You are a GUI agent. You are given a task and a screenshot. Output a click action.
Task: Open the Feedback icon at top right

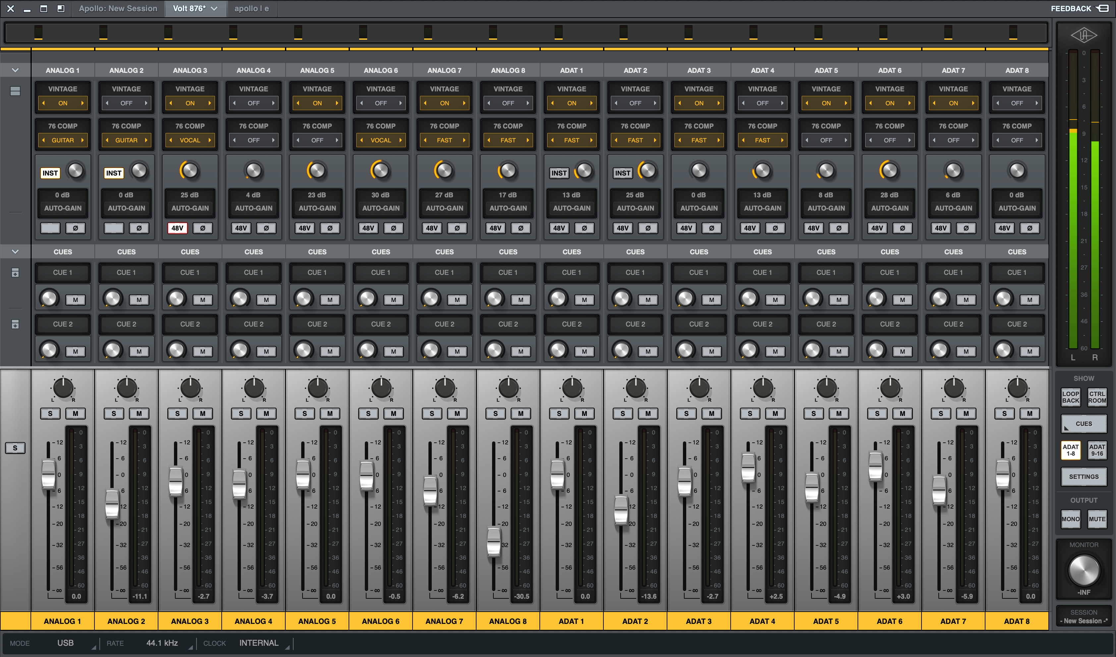pyautogui.click(x=1103, y=8)
